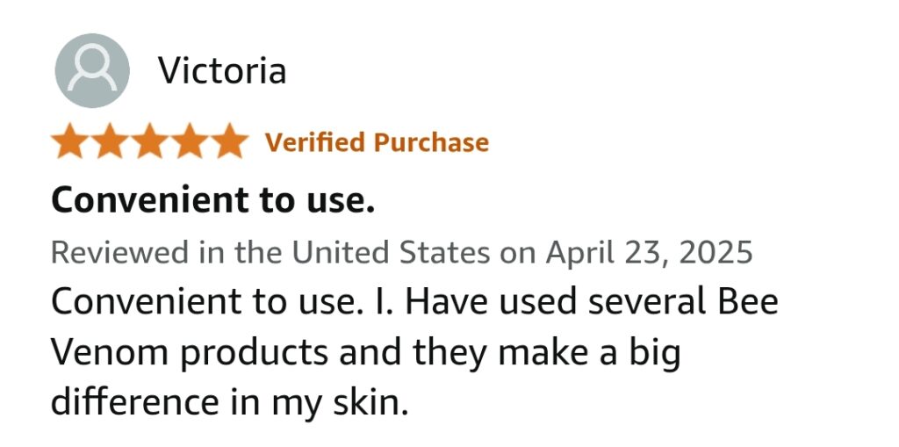The height and width of the screenshot is (447, 899).
Task: Click the date 'April 23, 2025'
Action: click(x=649, y=252)
